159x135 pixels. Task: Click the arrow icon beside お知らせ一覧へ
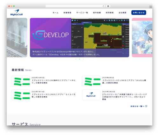pyautogui.click(x=146, y=106)
